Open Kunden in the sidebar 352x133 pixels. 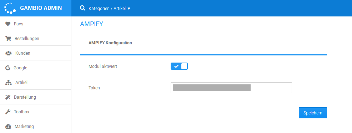[36, 53]
